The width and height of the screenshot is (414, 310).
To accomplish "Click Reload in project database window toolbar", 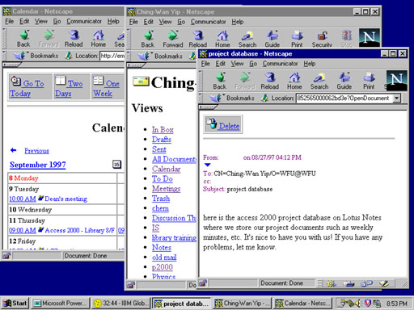I will click(269, 81).
